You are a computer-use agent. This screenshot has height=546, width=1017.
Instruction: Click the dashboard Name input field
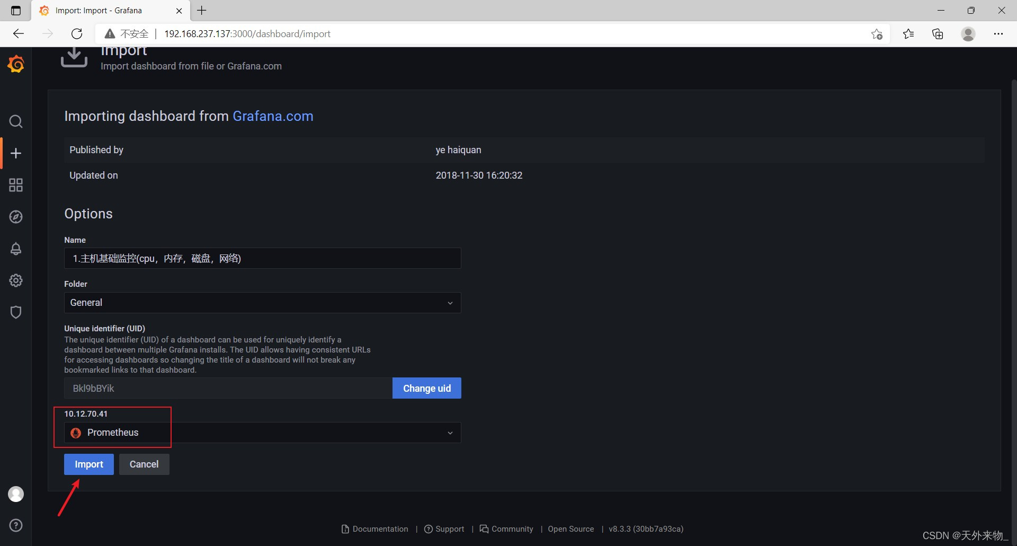[x=262, y=259]
